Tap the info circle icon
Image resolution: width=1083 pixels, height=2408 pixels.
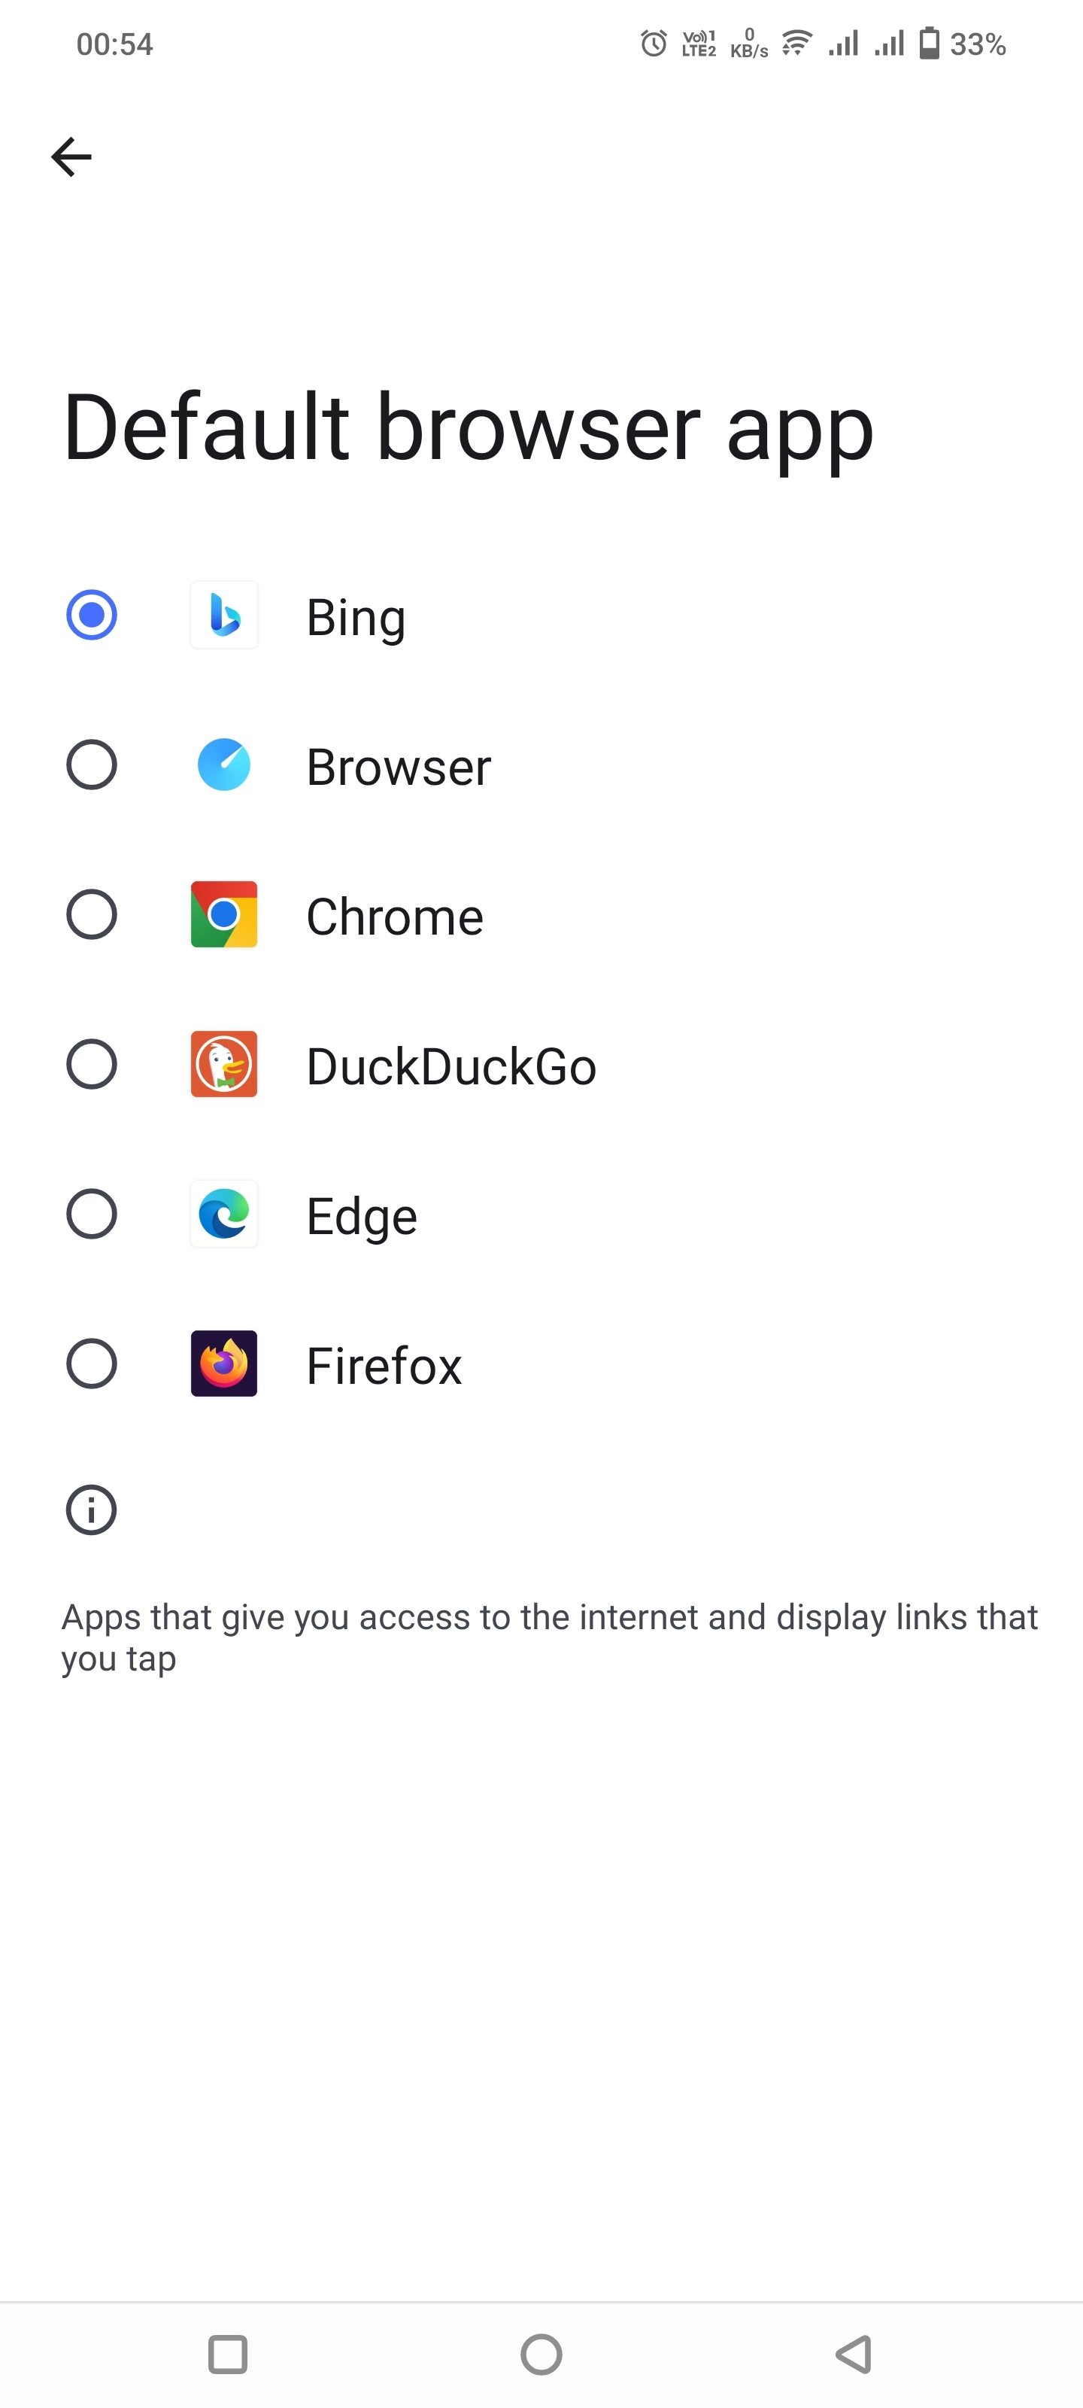click(x=92, y=1510)
